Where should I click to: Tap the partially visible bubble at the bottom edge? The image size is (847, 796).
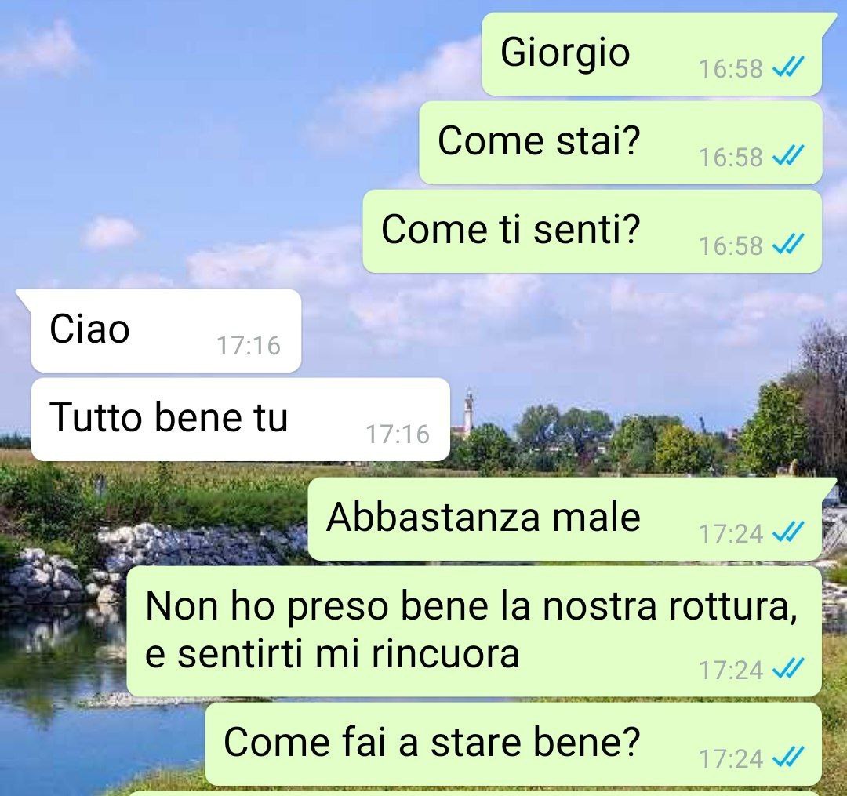(x=475, y=794)
